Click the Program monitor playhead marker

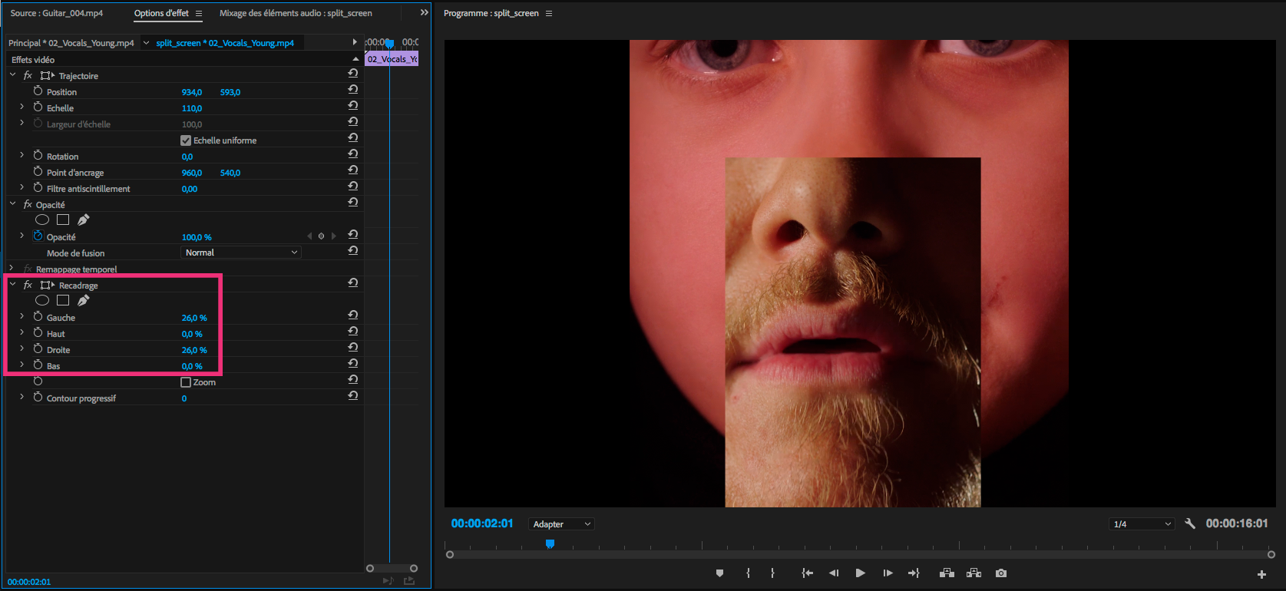[550, 543]
